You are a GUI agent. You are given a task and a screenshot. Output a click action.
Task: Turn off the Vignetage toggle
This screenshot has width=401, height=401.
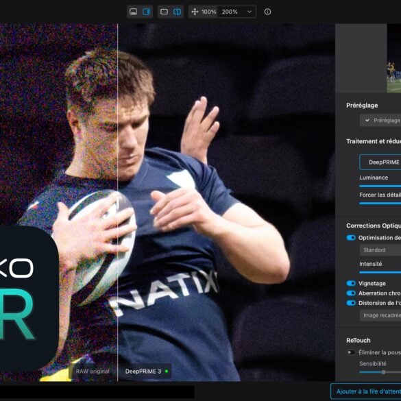click(351, 283)
